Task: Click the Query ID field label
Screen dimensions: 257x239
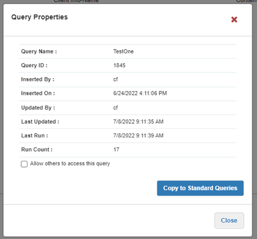Action: coord(34,66)
